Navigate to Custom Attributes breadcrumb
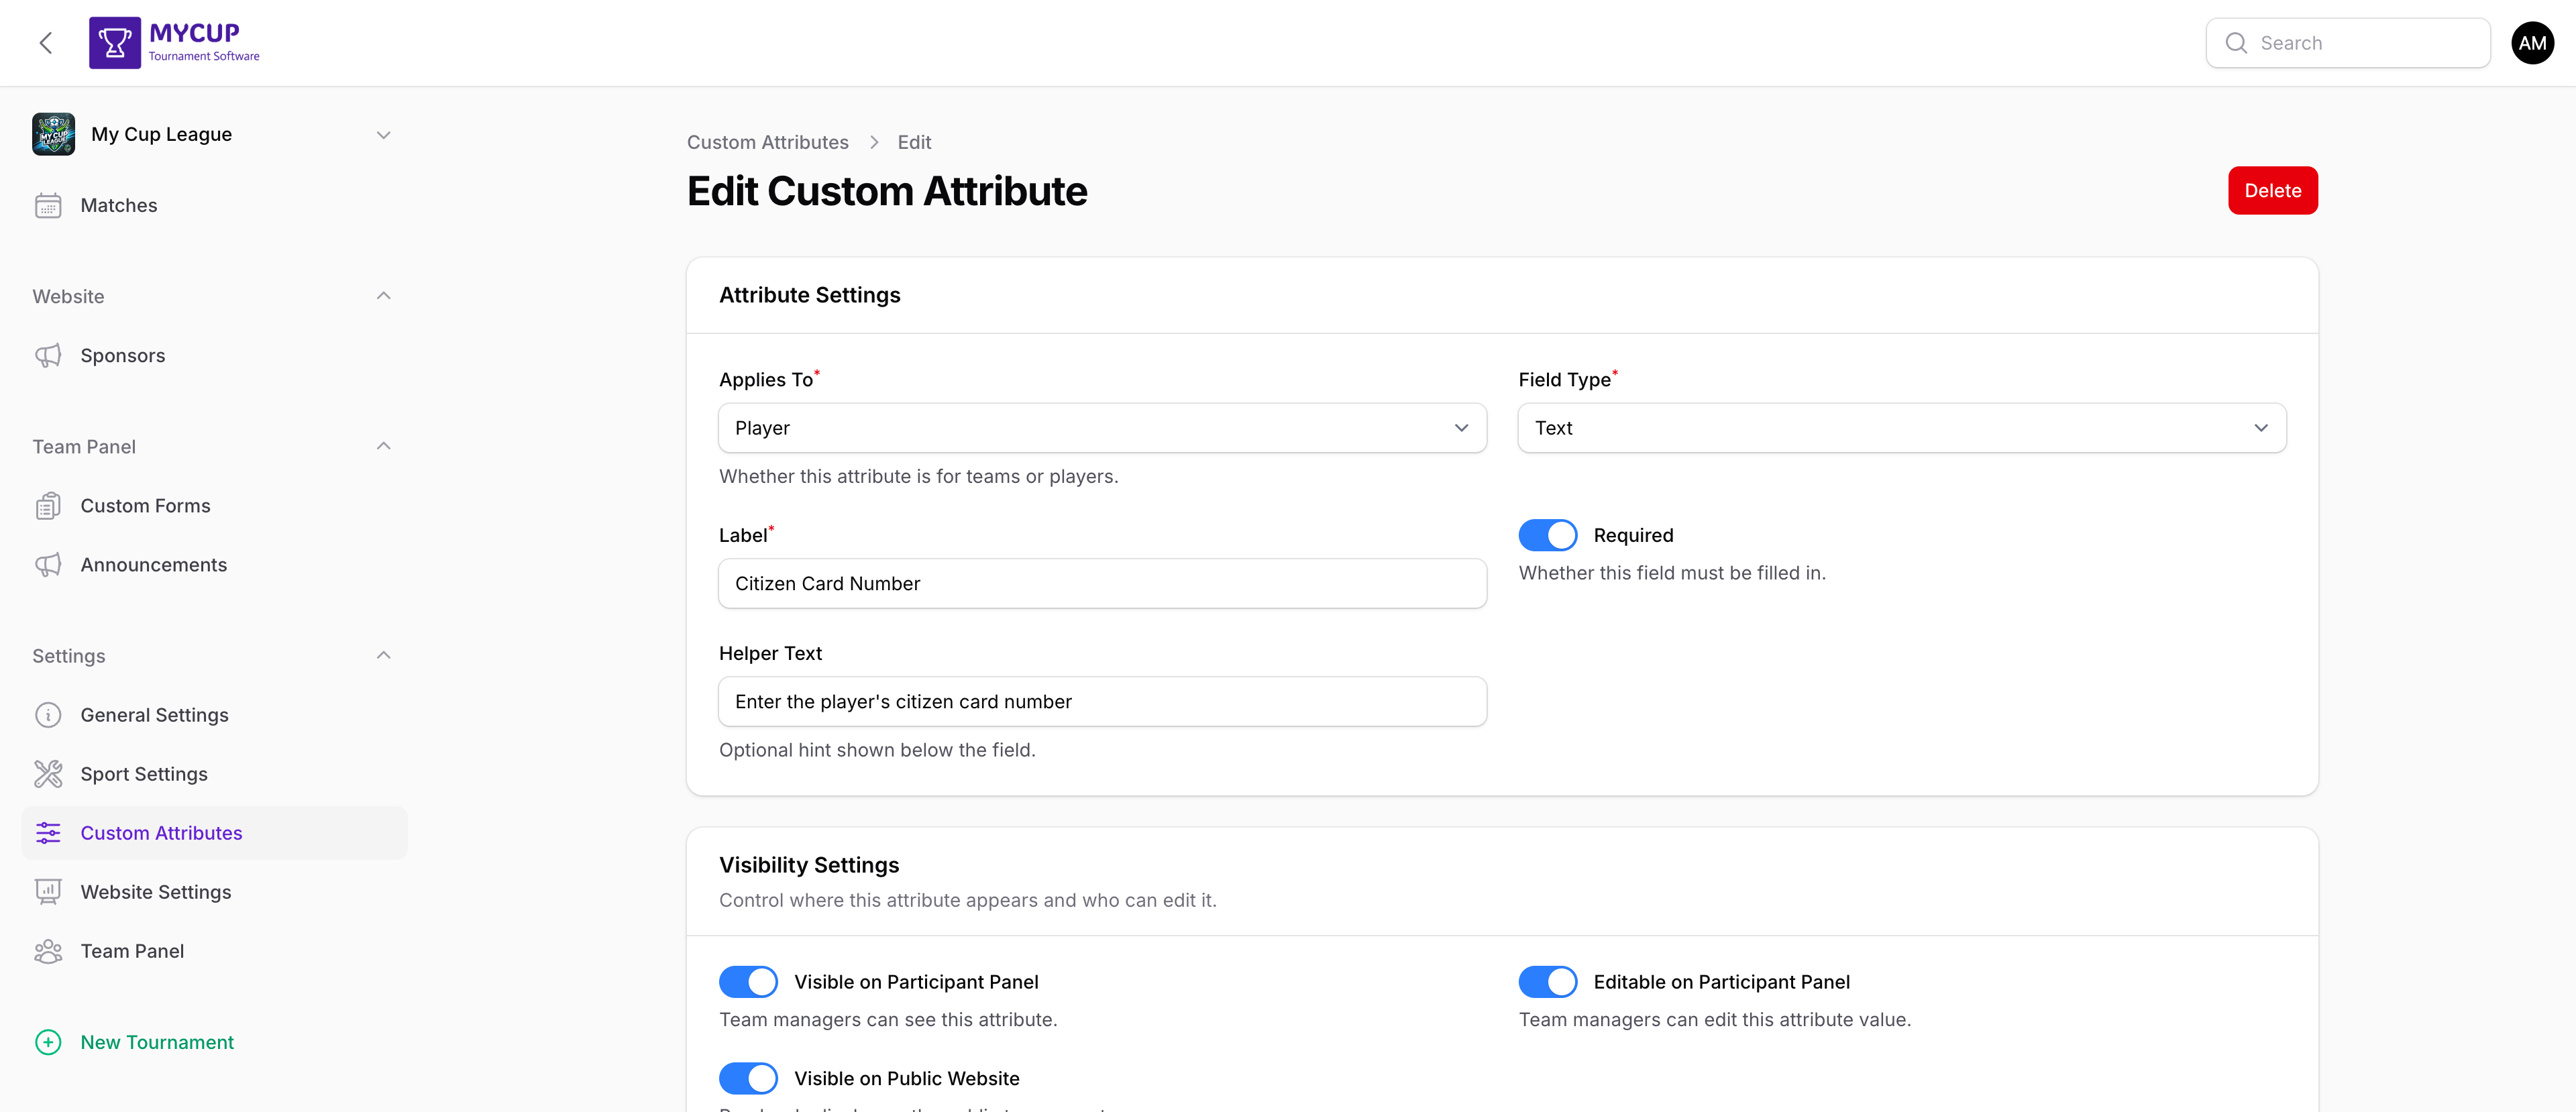2576x1112 pixels. coord(767,142)
